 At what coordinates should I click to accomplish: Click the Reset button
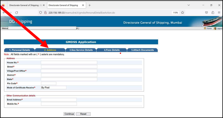[x=83, y=114]
